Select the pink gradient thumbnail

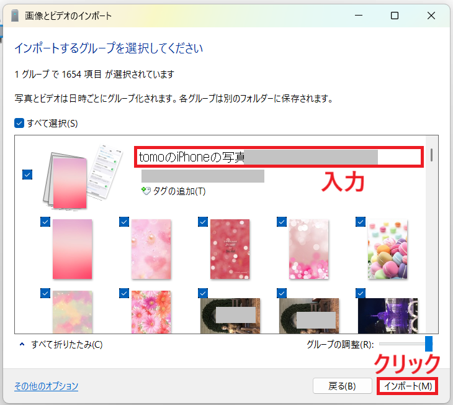point(73,248)
